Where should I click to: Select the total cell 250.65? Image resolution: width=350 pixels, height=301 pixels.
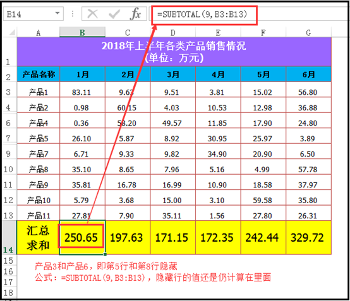click(82, 237)
